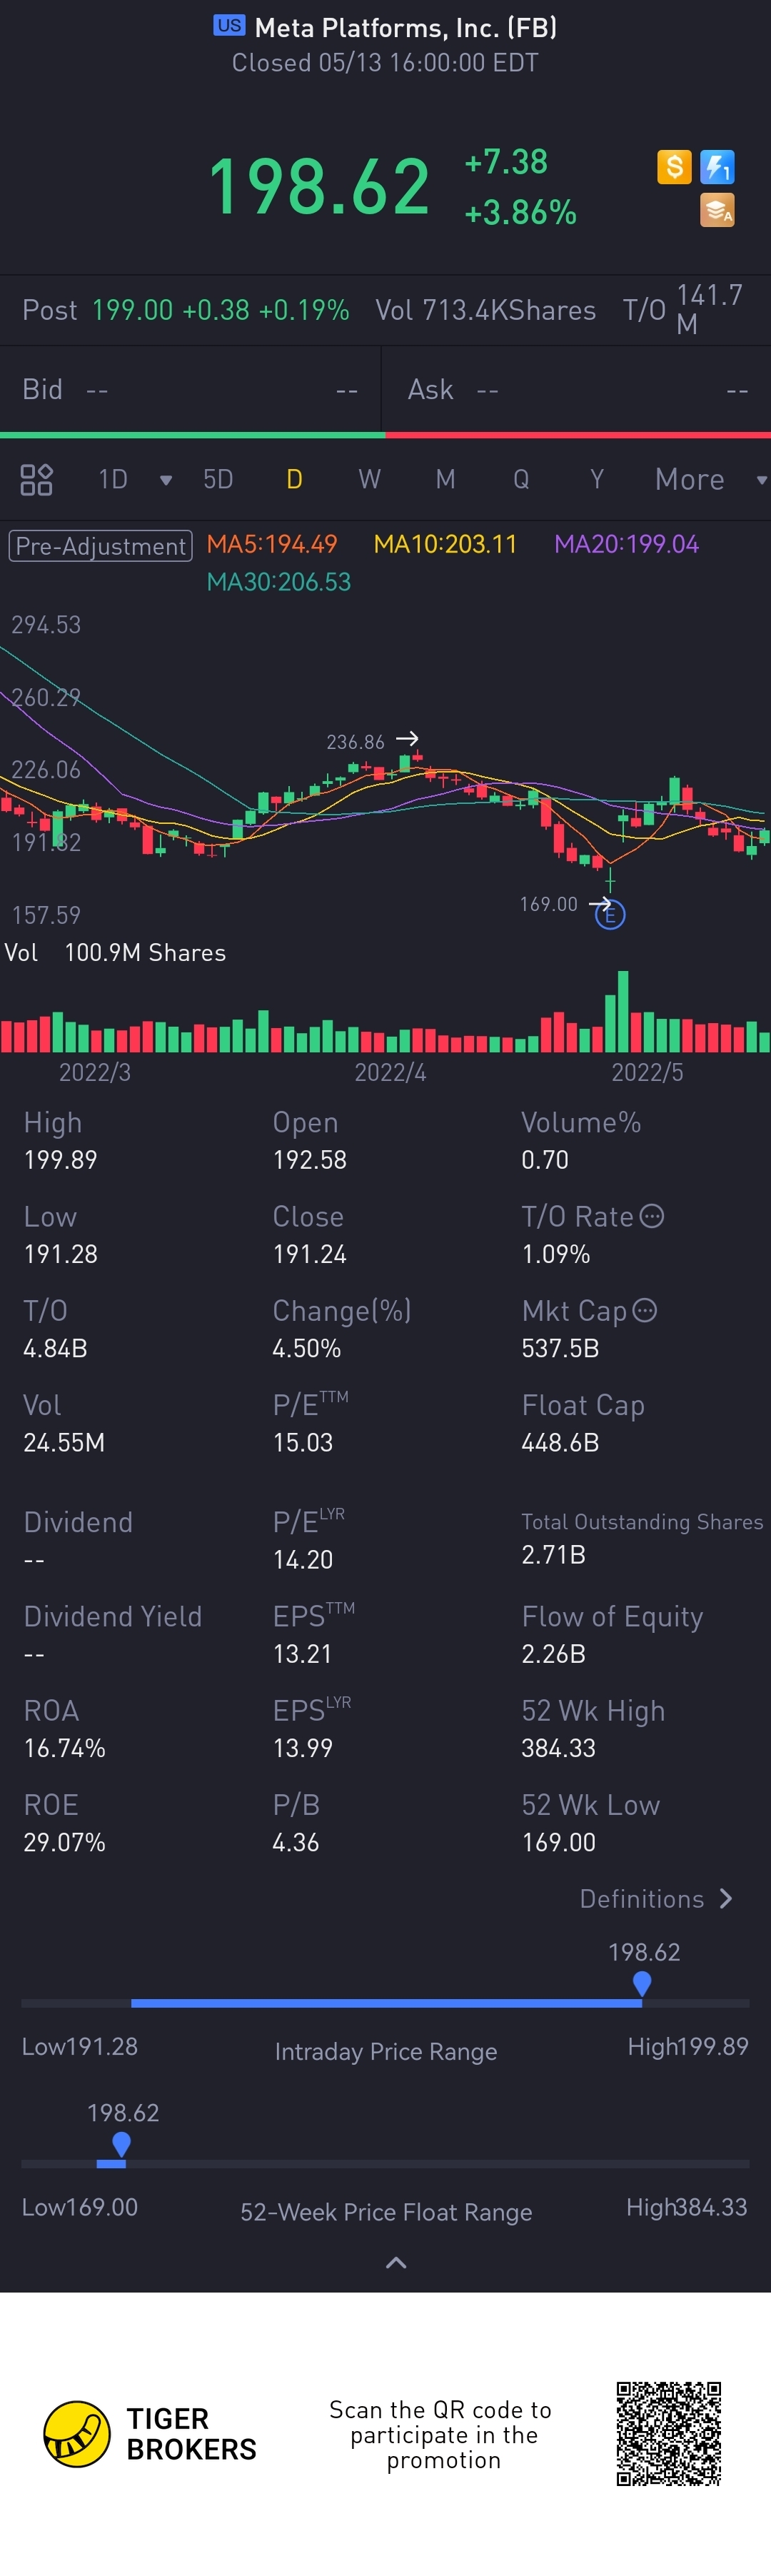Click the Tiger Brokers logo

77,2434
